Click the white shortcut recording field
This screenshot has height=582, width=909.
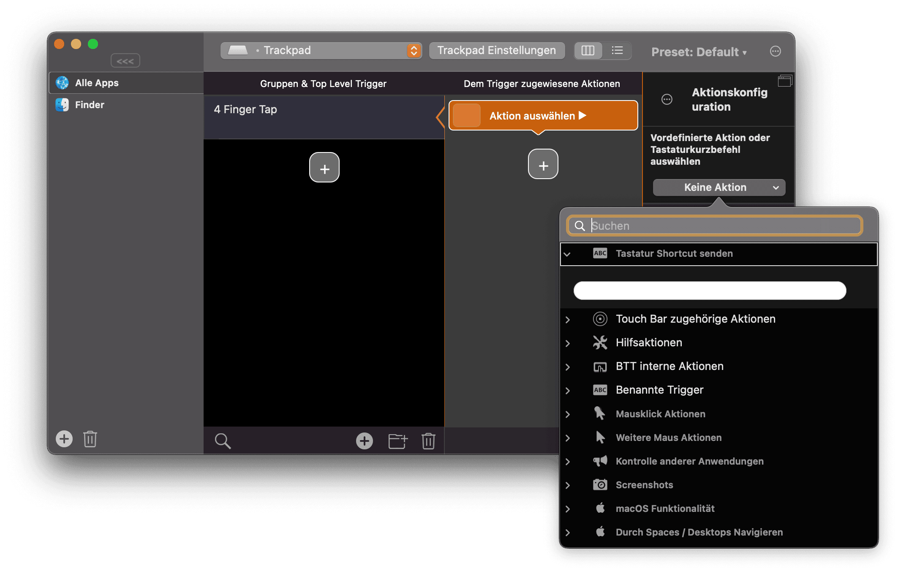coord(710,291)
